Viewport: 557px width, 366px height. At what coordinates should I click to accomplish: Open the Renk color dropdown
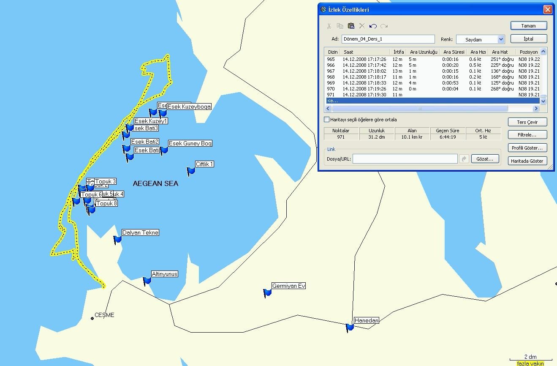(501, 39)
